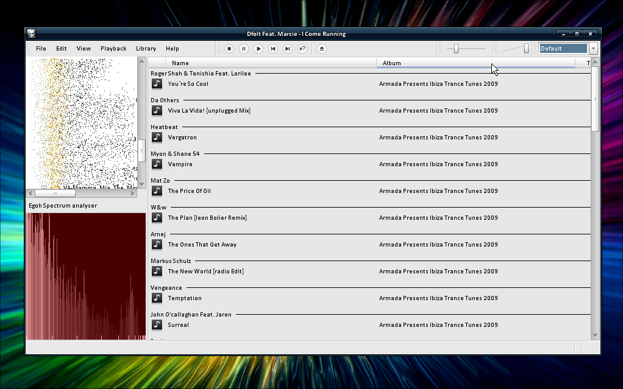
Task: Click playlist scrollbar down arrow
Action: click(x=596, y=334)
